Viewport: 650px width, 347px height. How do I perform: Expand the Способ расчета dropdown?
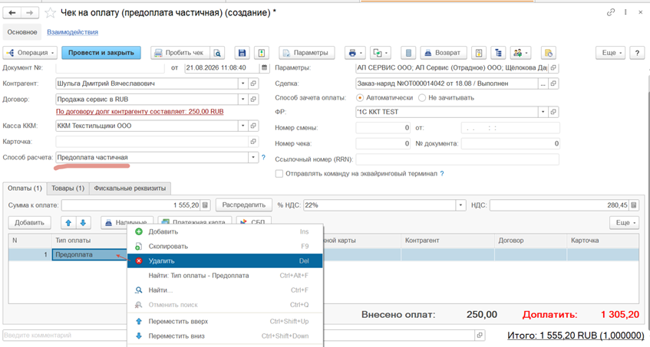(x=253, y=158)
